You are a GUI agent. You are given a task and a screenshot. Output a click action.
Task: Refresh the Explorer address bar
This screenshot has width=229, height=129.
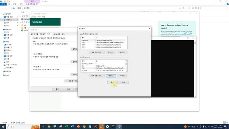pyautogui.click(x=184, y=8)
